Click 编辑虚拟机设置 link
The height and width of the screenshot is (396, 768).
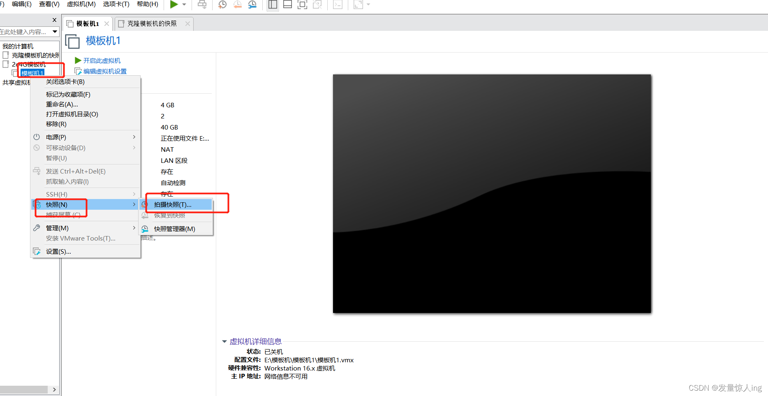[x=105, y=71]
